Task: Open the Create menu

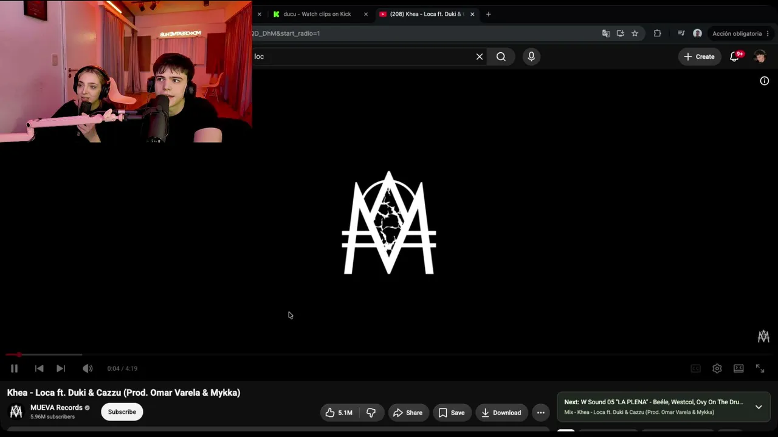Action: coord(699,56)
